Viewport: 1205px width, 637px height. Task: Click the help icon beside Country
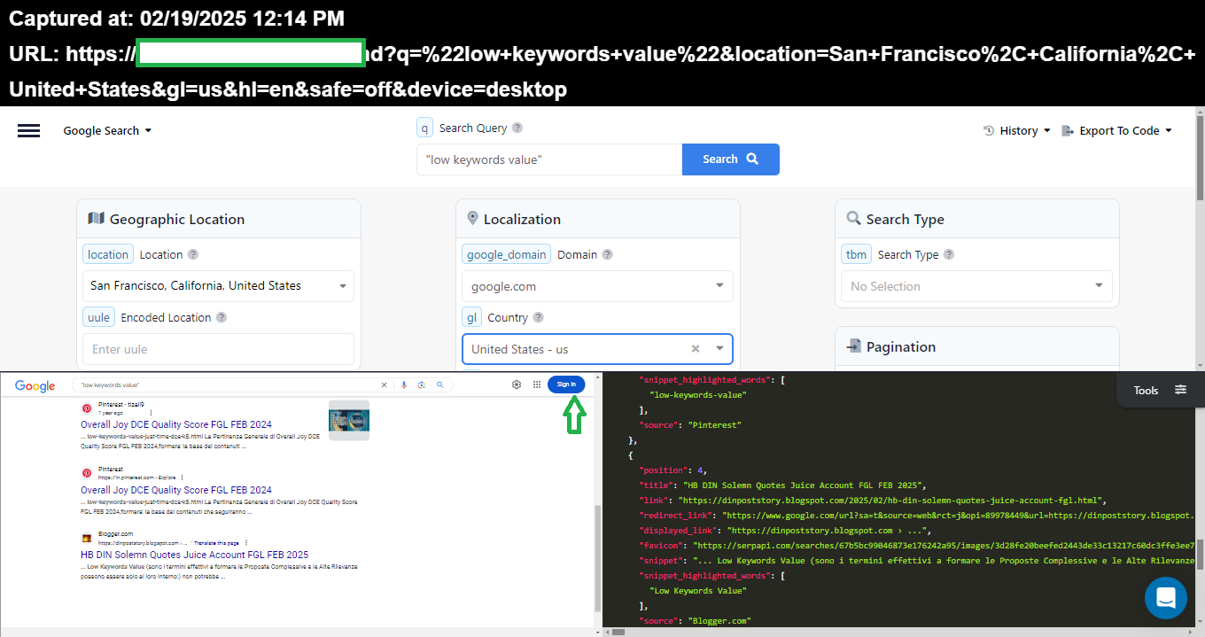[538, 317]
